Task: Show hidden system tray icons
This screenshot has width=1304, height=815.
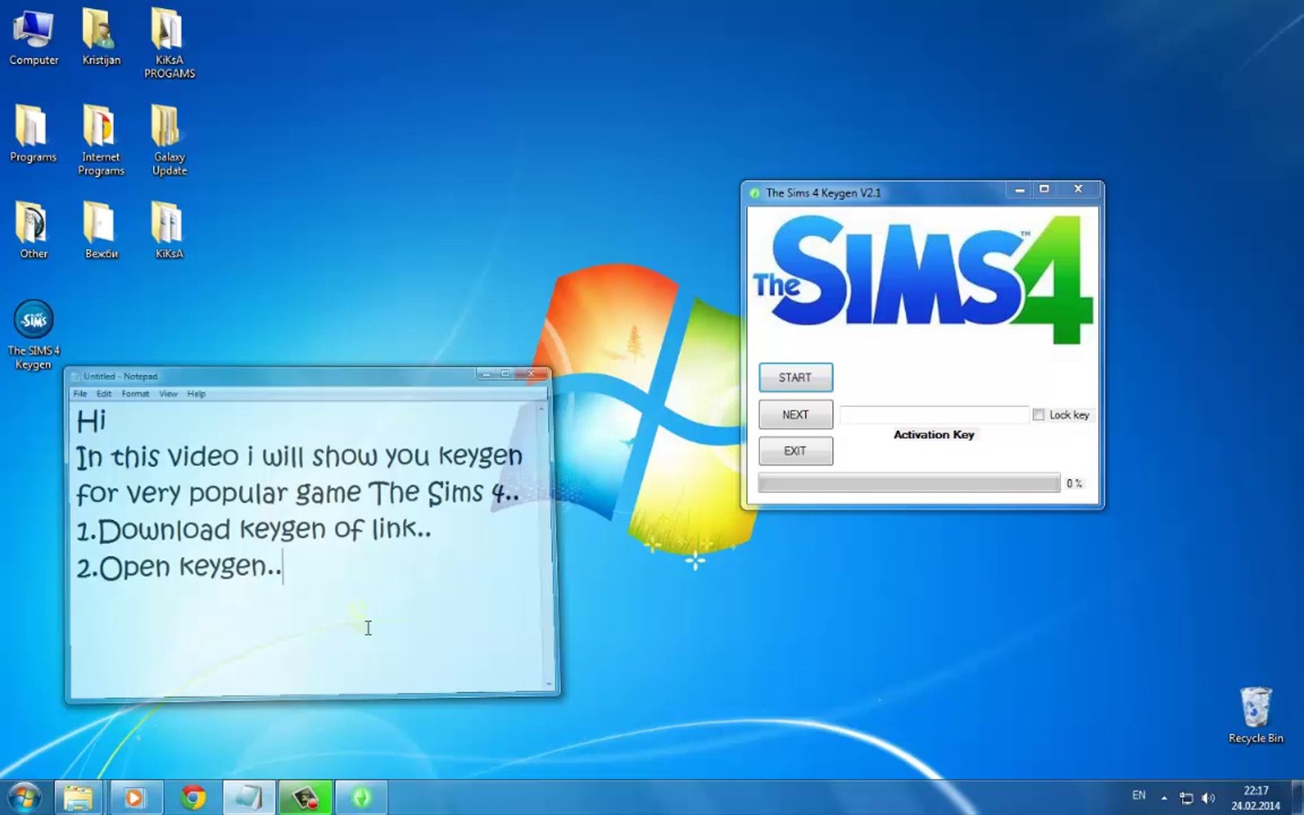Action: click(1164, 798)
